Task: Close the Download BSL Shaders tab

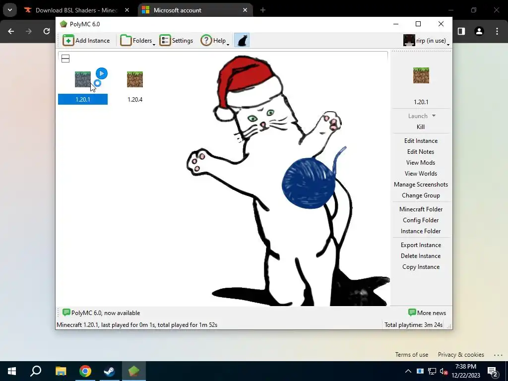Action: 127,10
